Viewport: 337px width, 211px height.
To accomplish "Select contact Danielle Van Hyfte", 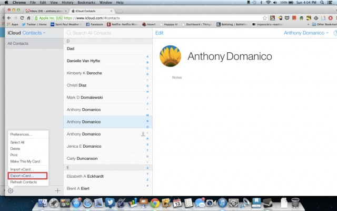I will point(108,61).
